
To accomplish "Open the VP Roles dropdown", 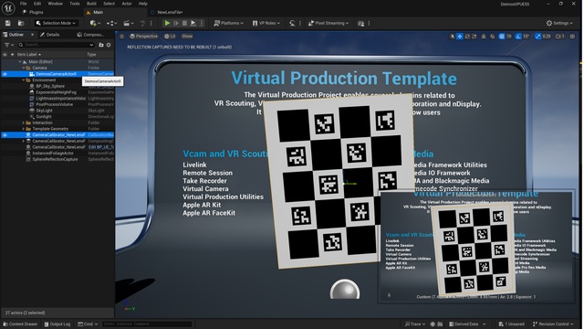I will tap(266, 23).
